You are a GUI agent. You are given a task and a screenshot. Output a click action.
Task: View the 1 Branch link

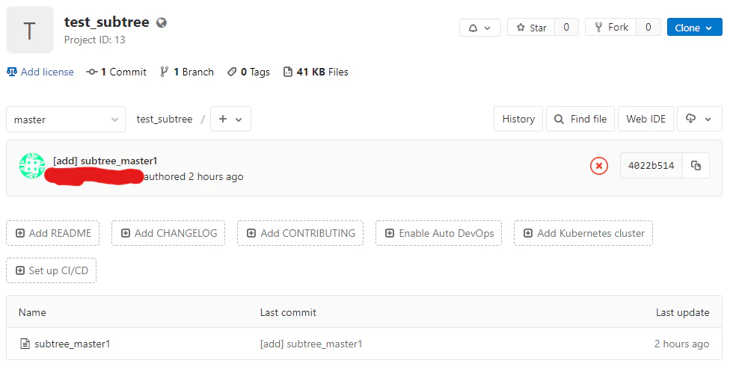tap(187, 72)
